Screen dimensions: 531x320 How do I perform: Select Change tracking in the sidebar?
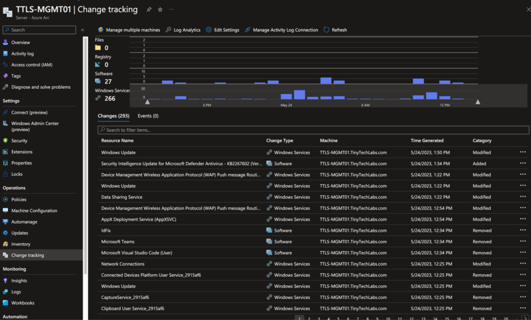coord(41,255)
